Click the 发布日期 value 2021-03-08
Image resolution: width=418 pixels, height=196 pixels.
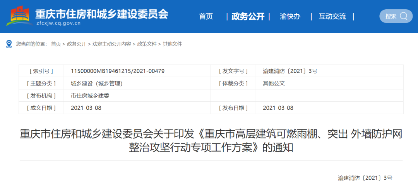point(278,108)
